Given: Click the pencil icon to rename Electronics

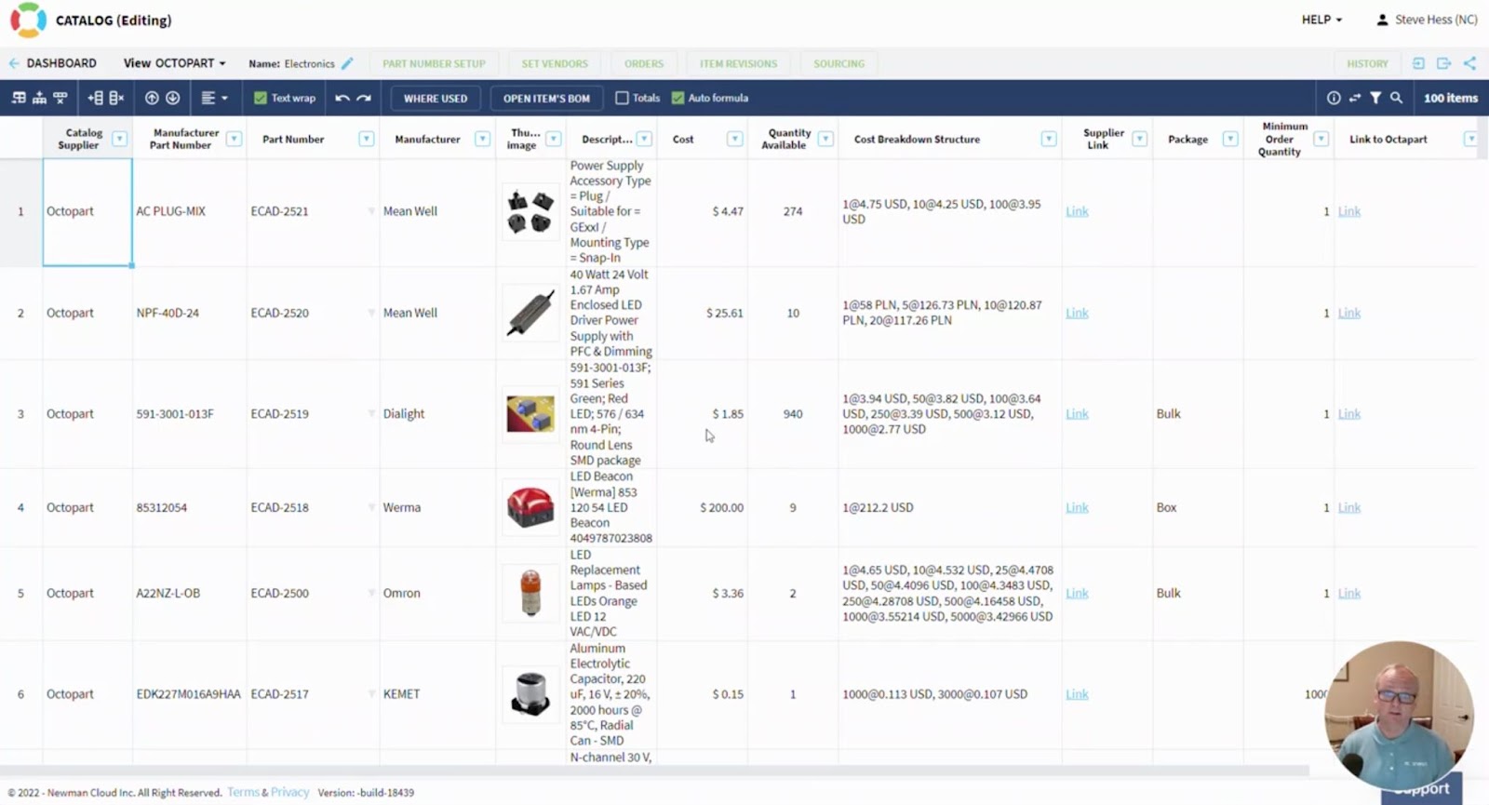Looking at the screenshot, I should [347, 63].
